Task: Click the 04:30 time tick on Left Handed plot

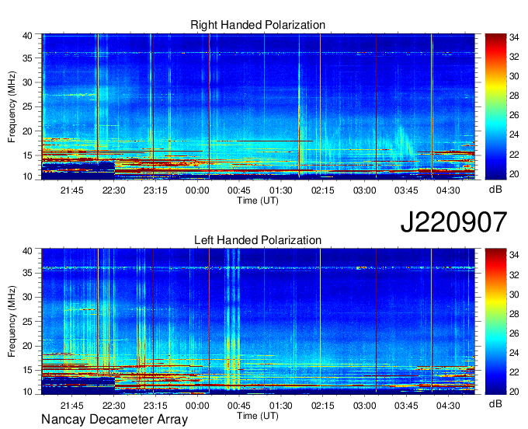Action: pos(448,406)
